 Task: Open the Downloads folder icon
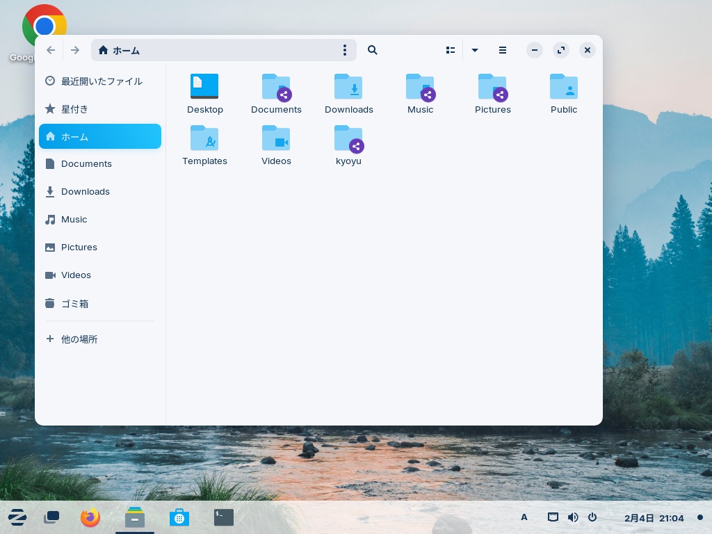point(348,87)
